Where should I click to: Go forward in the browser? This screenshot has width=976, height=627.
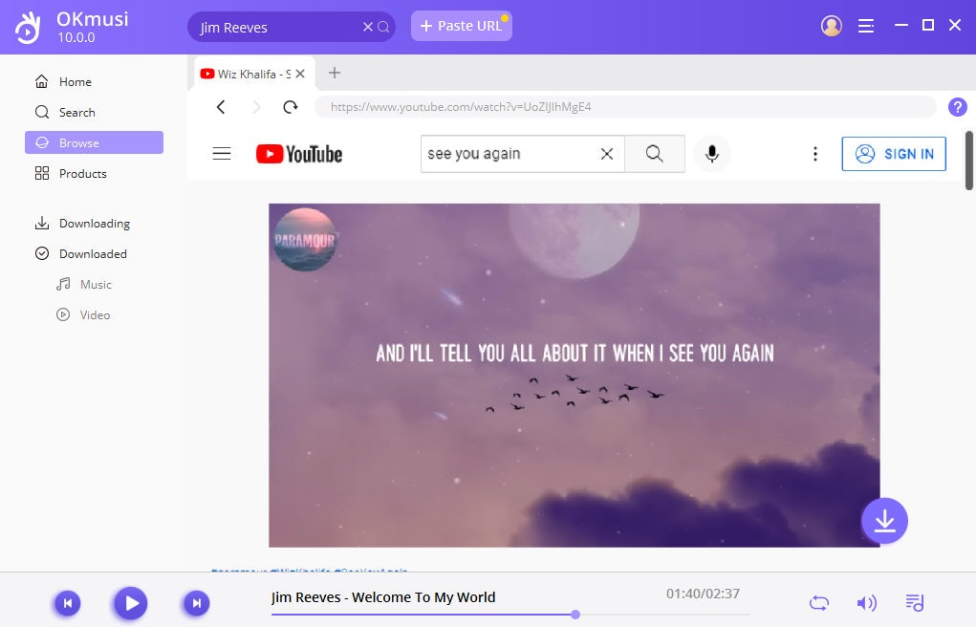click(x=256, y=107)
